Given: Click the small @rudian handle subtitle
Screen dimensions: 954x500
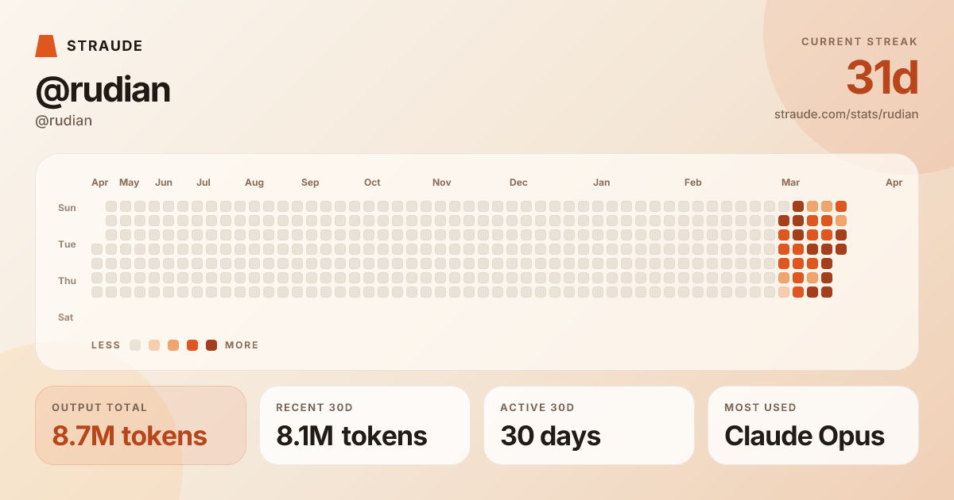Looking at the screenshot, I should click(x=64, y=121).
